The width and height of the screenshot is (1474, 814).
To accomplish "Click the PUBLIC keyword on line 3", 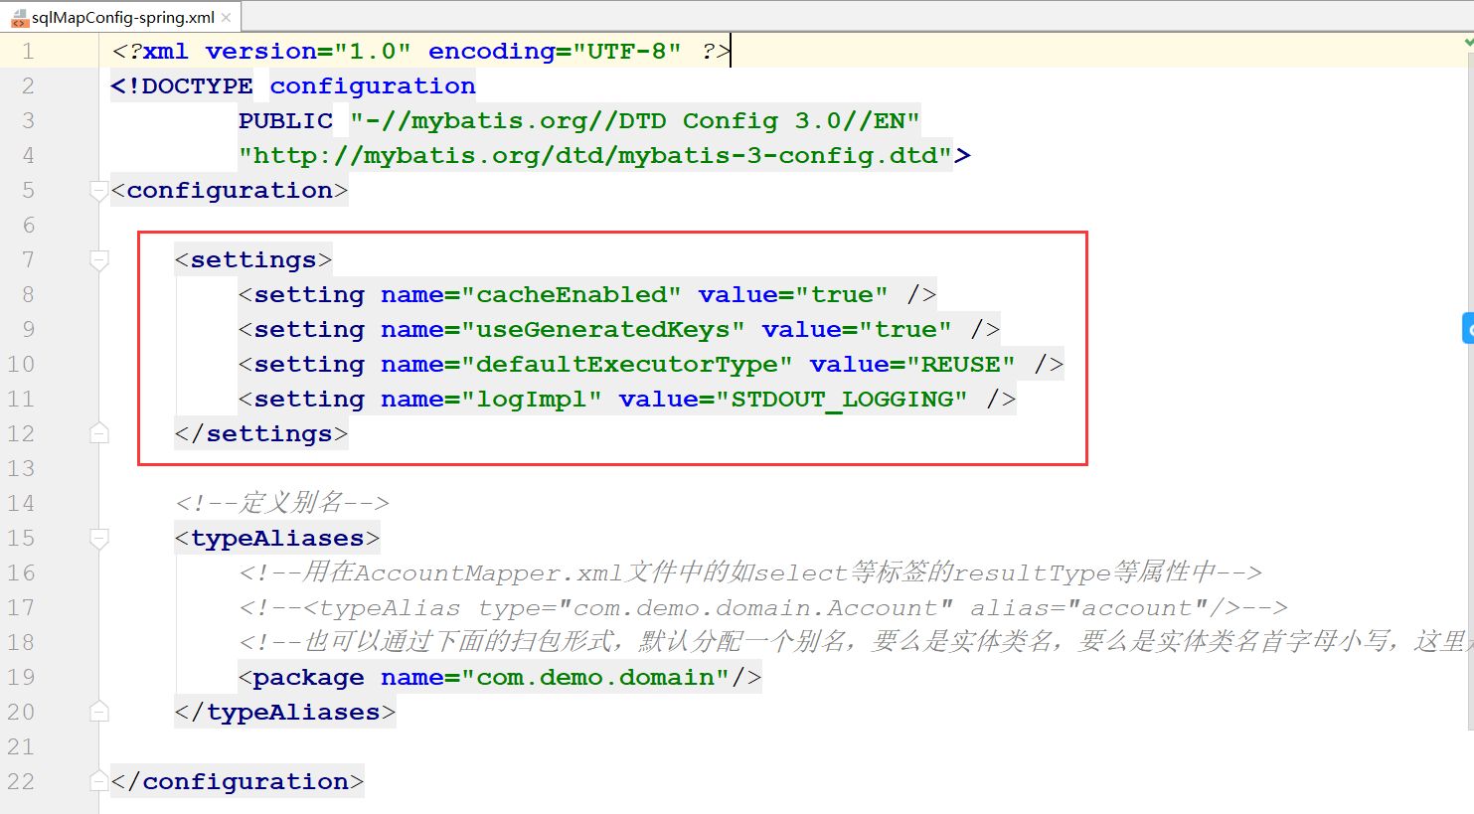I will pos(285,121).
